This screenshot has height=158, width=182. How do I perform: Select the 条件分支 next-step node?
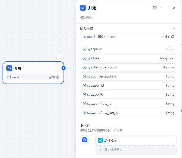[x=136, y=140]
